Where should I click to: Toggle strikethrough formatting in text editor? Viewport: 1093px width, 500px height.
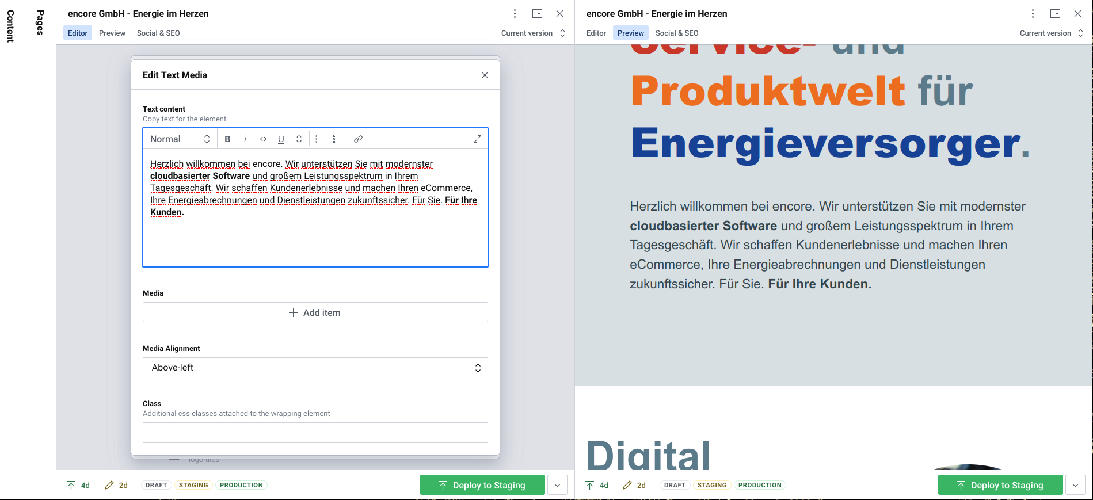point(299,139)
